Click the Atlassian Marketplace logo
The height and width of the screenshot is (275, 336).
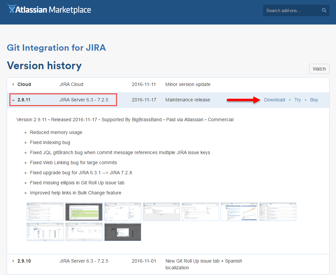coord(49,10)
